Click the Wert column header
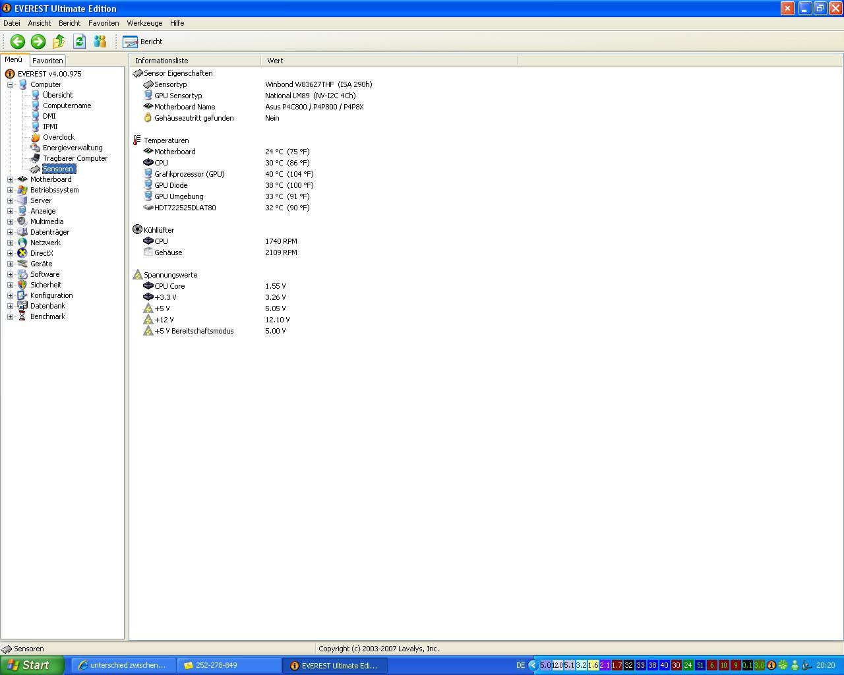This screenshot has width=844, height=675. [x=389, y=61]
